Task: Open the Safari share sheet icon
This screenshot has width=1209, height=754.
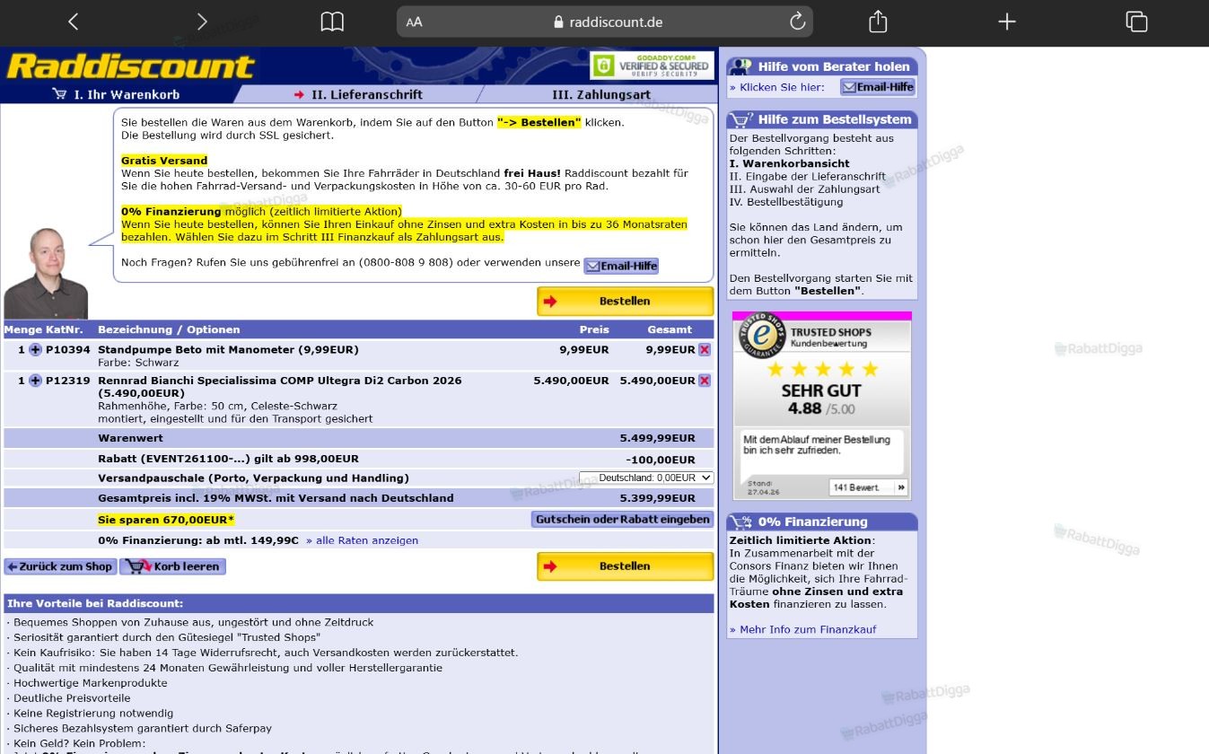Action: pyautogui.click(x=878, y=22)
